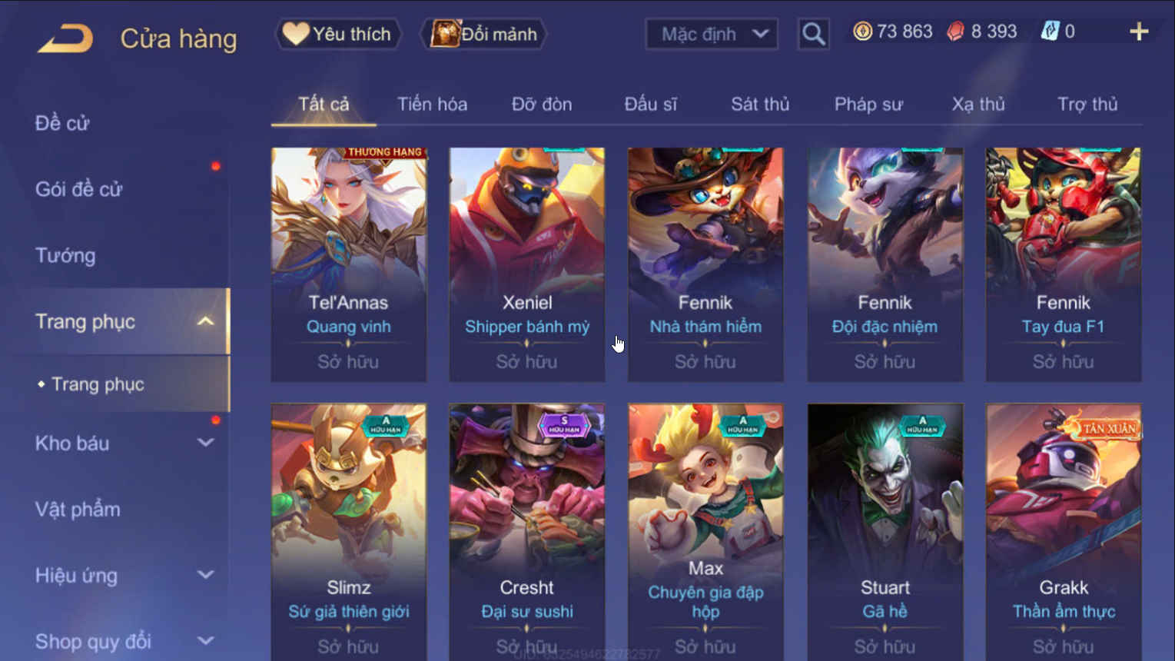Image resolution: width=1175 pixels, height=661 pixels.
Task: Expand the Kho báu sidebar section
Action: click(205, 443)
